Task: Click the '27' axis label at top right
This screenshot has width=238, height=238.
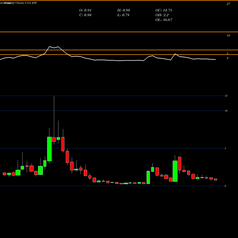Action: click(x=228, y=4)
